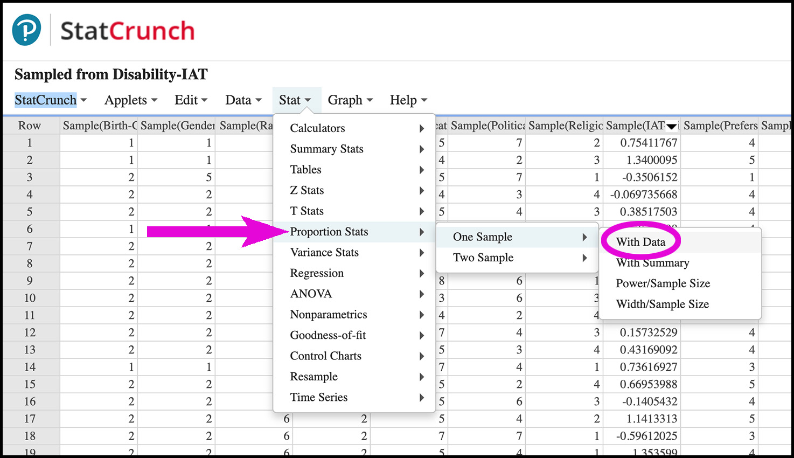Choose Power/Sample Size option
This screenshot has height=458, width=794.
coord(680,283)
